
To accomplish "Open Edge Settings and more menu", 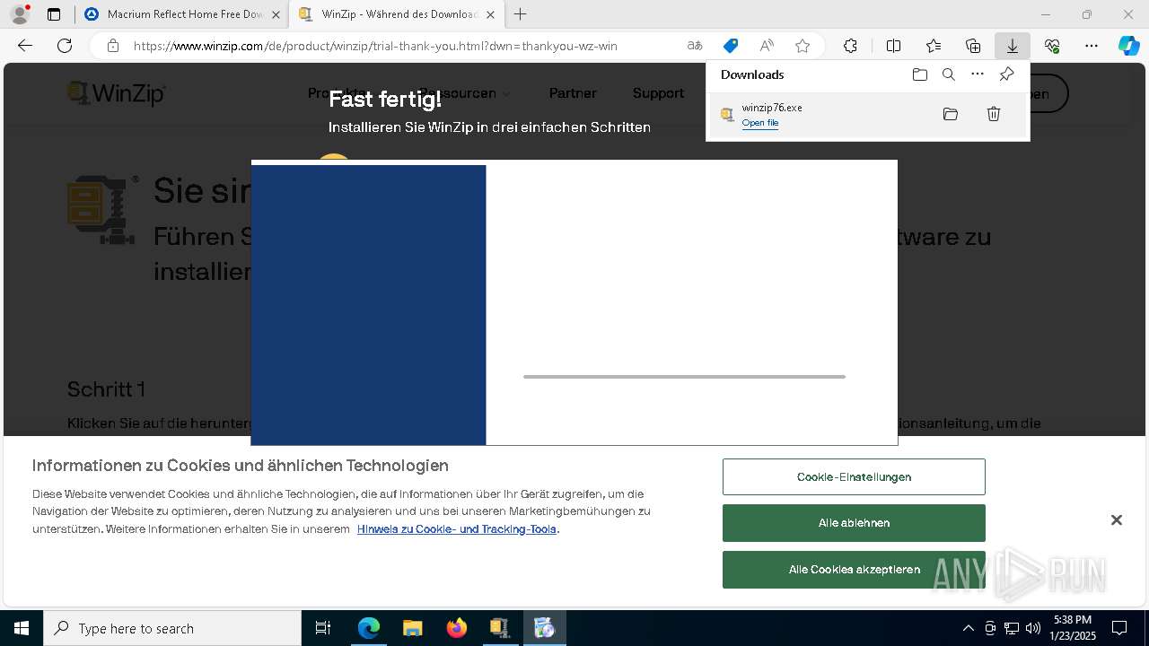I will 1092,46.
